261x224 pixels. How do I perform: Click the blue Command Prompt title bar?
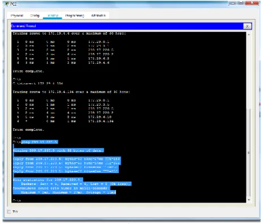coord(127,26)
